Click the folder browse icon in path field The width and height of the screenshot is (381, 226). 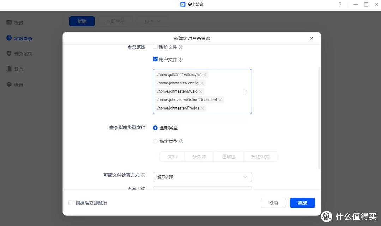pos(245,91)
